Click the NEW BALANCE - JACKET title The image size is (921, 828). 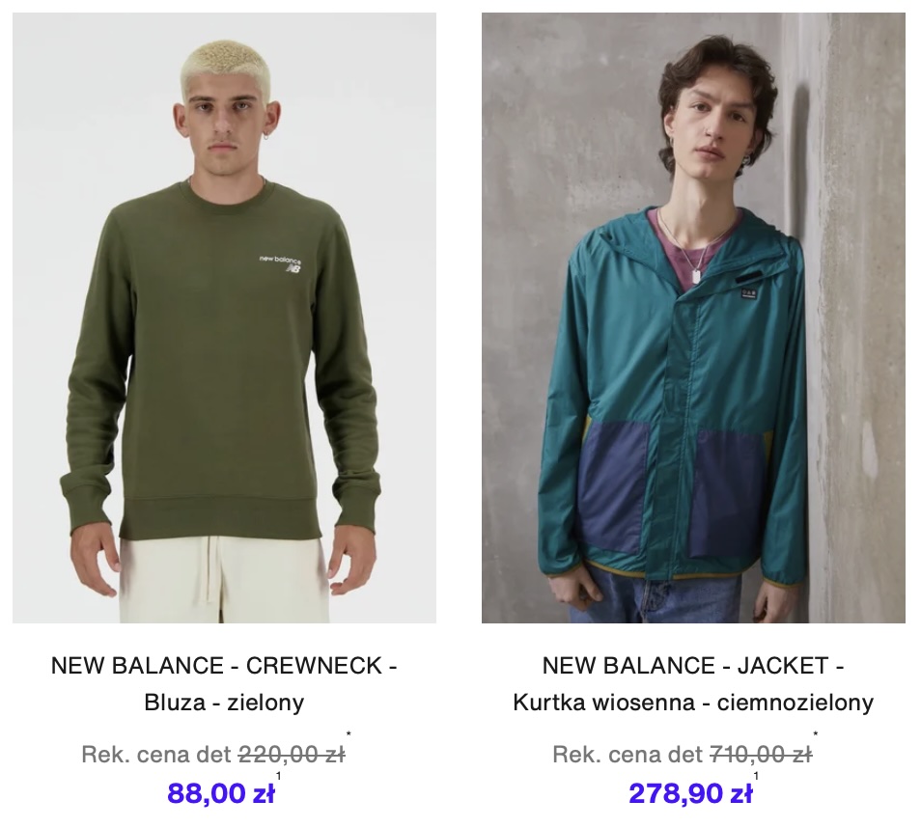click(693, 665)
